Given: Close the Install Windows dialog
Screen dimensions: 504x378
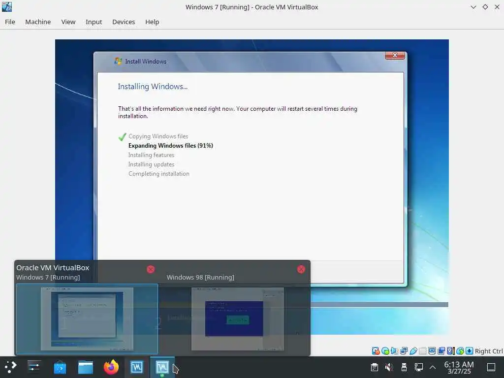Looking at the screenshot, I should click(x=395, y=55).
